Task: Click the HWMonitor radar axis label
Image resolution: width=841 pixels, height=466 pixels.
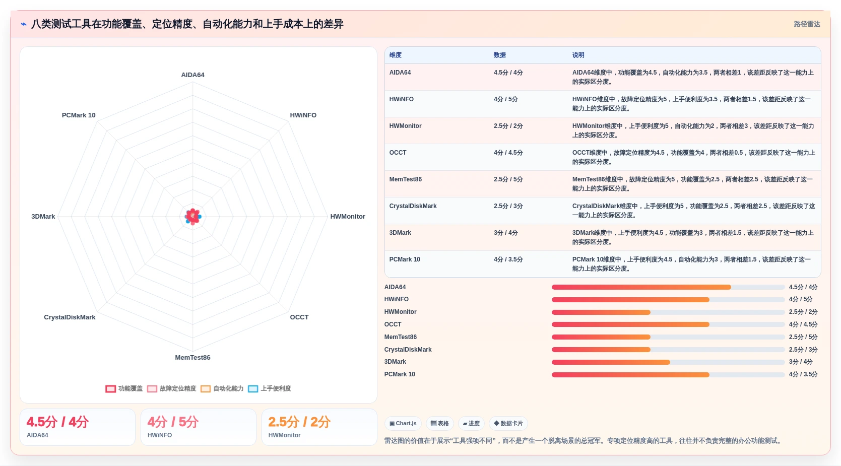Action: click(348, 217)
